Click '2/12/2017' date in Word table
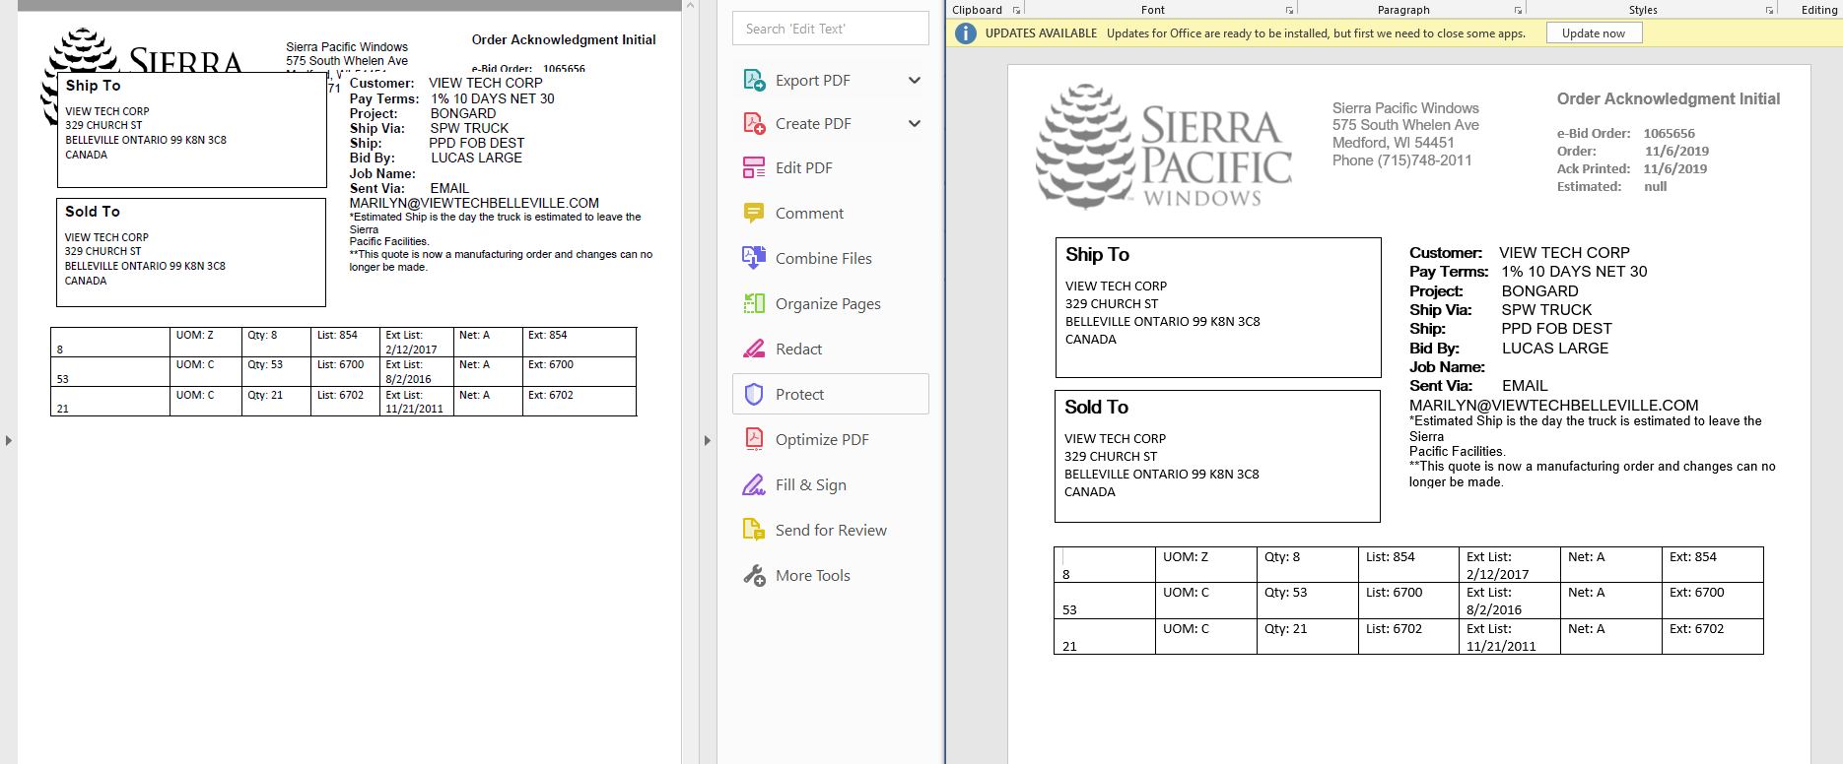The width and height of the screenshot is (1843, 764). tap(1497, 575)
